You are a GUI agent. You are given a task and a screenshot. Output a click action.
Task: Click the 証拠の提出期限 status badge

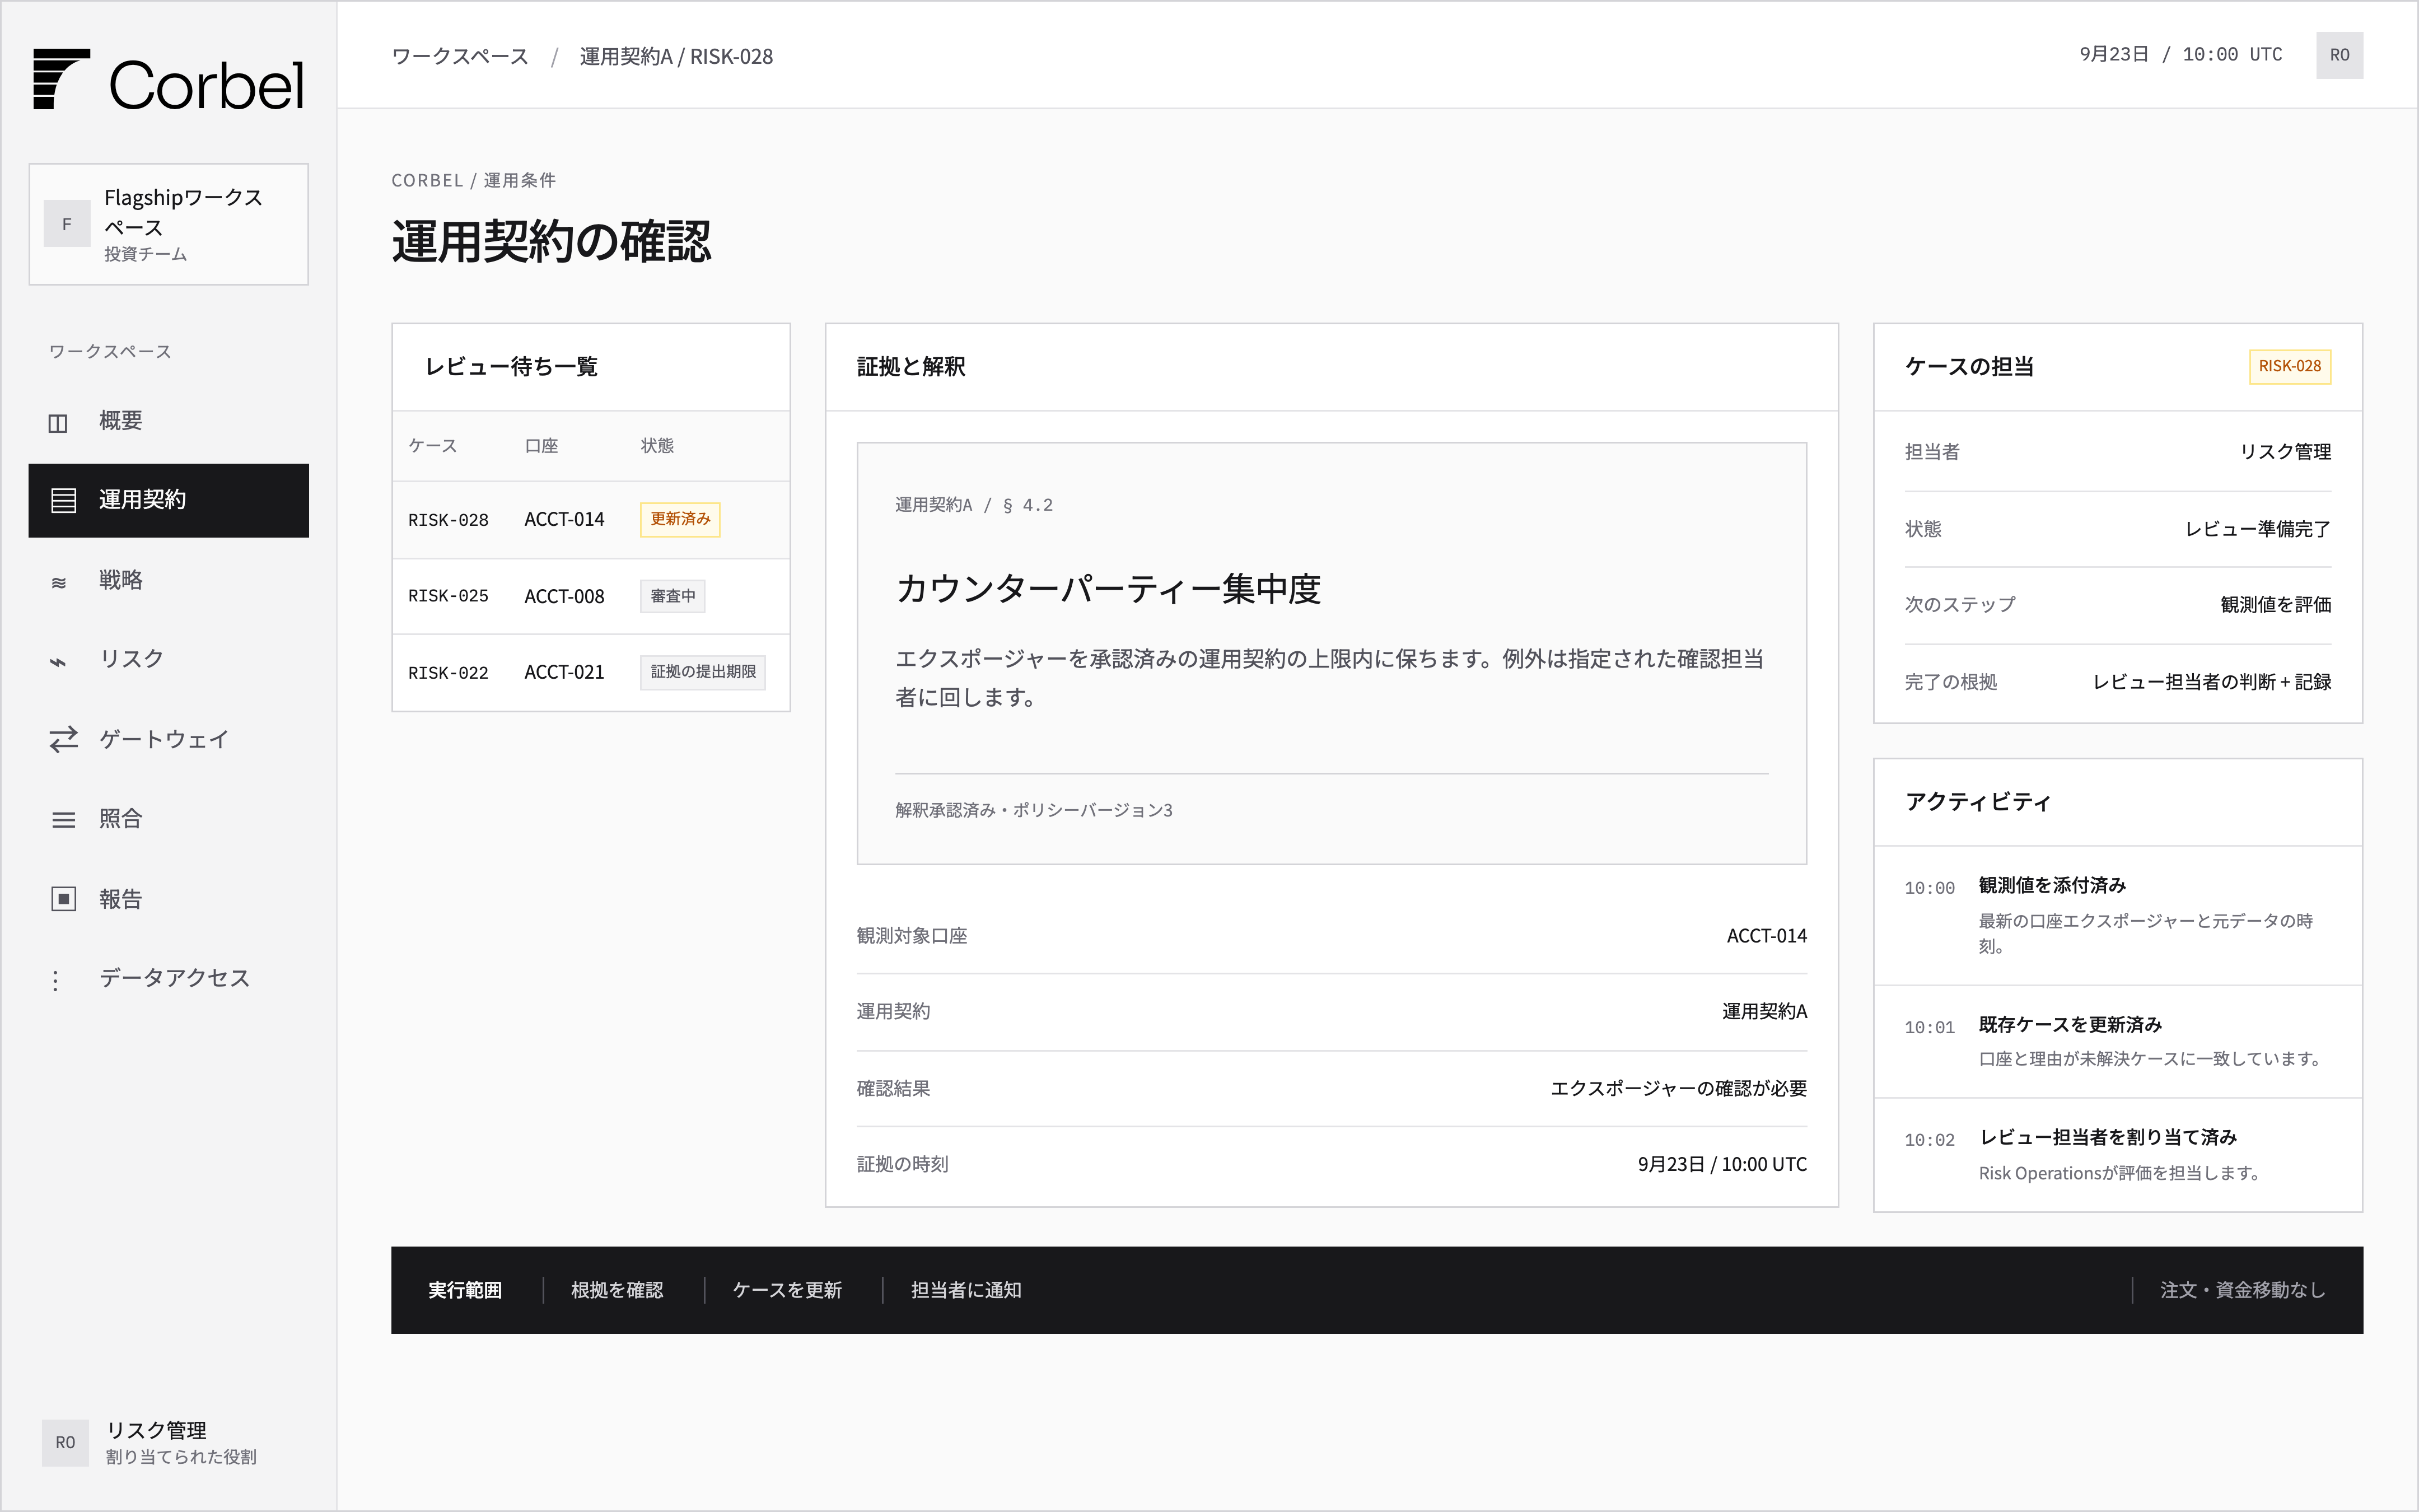click(x=703, y=672)
